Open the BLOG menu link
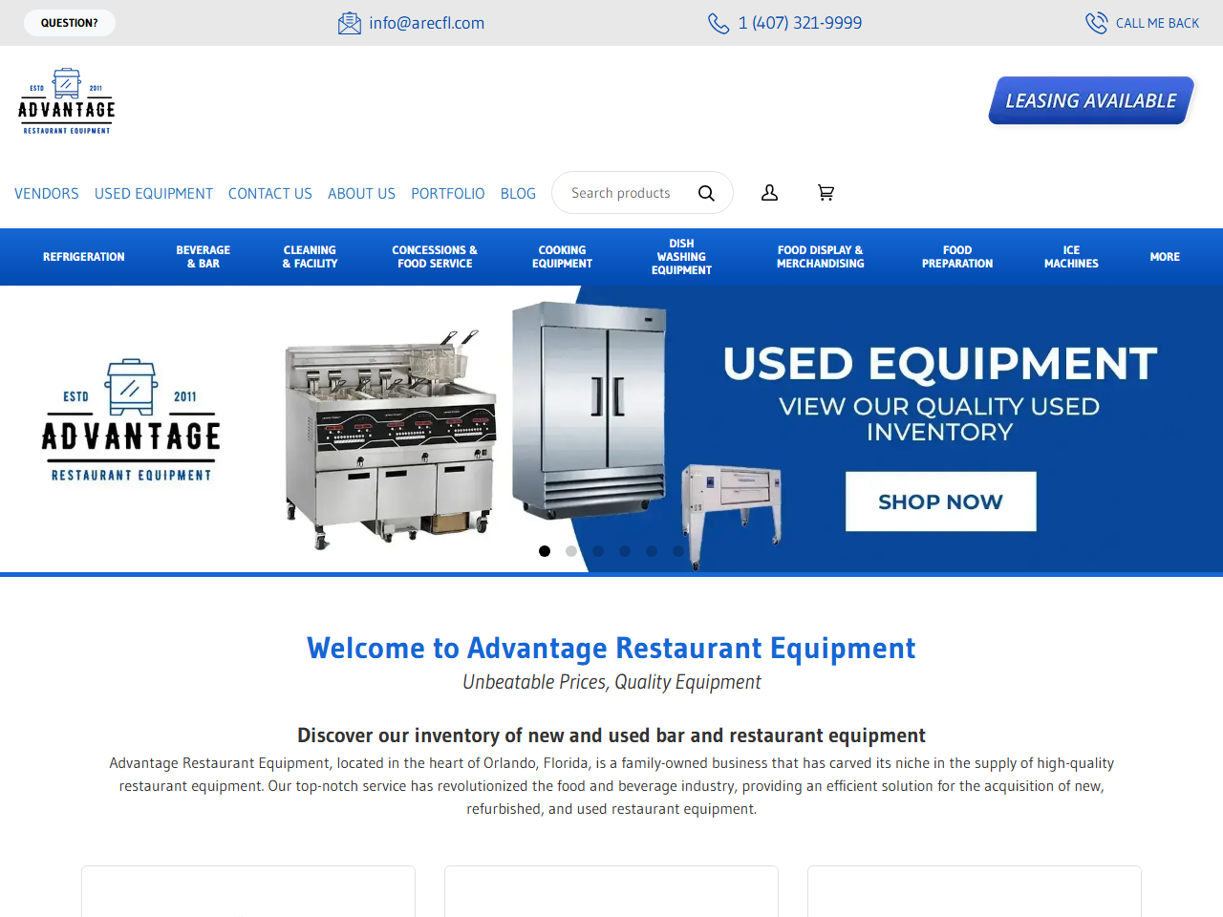The height and width of the screenshot is (917, 1223). (x=518, y=193)
